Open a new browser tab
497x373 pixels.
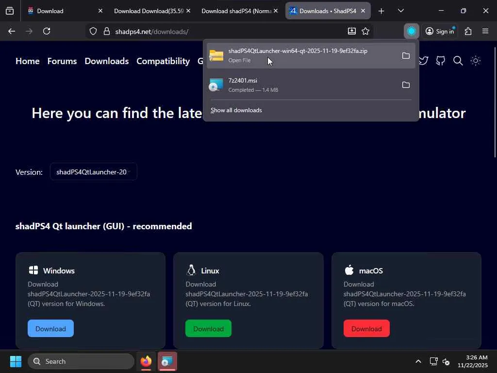(x=381, y=11)
